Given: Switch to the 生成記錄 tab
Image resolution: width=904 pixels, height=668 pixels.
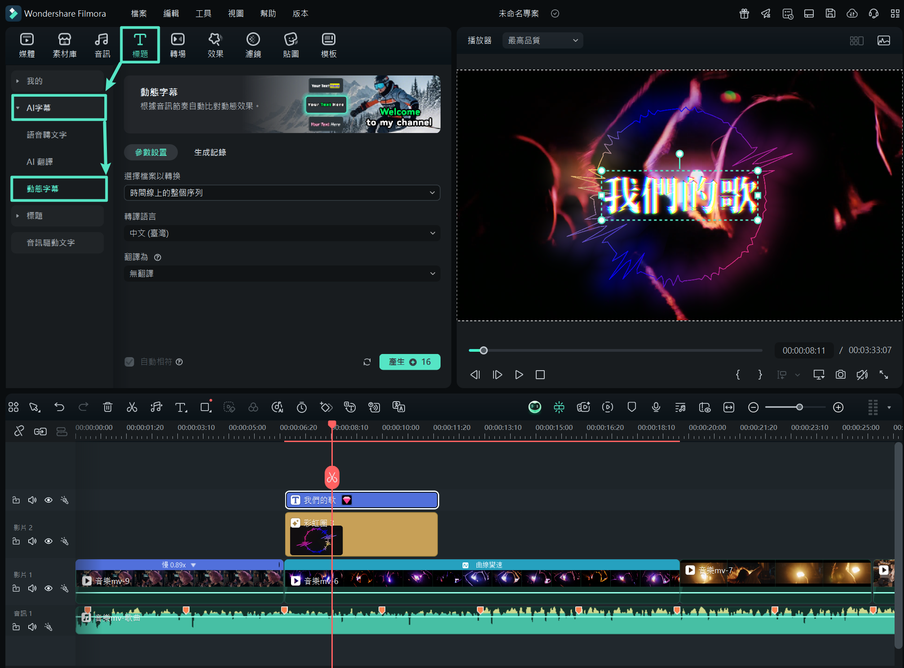Looking at the screenshot, I should (x=210, y=152).
